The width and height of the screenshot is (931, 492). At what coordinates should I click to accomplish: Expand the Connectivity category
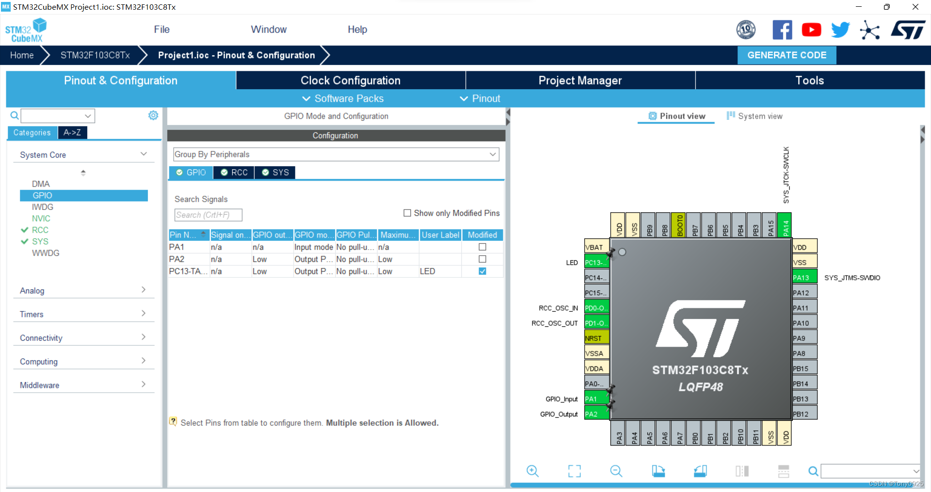83,338
